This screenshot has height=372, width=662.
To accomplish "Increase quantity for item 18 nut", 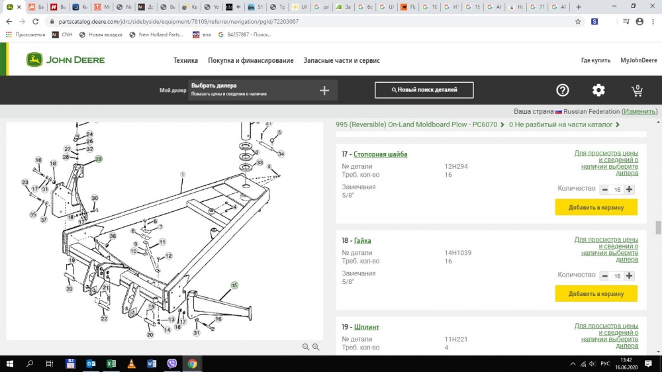I will click(x=629, y=276).
